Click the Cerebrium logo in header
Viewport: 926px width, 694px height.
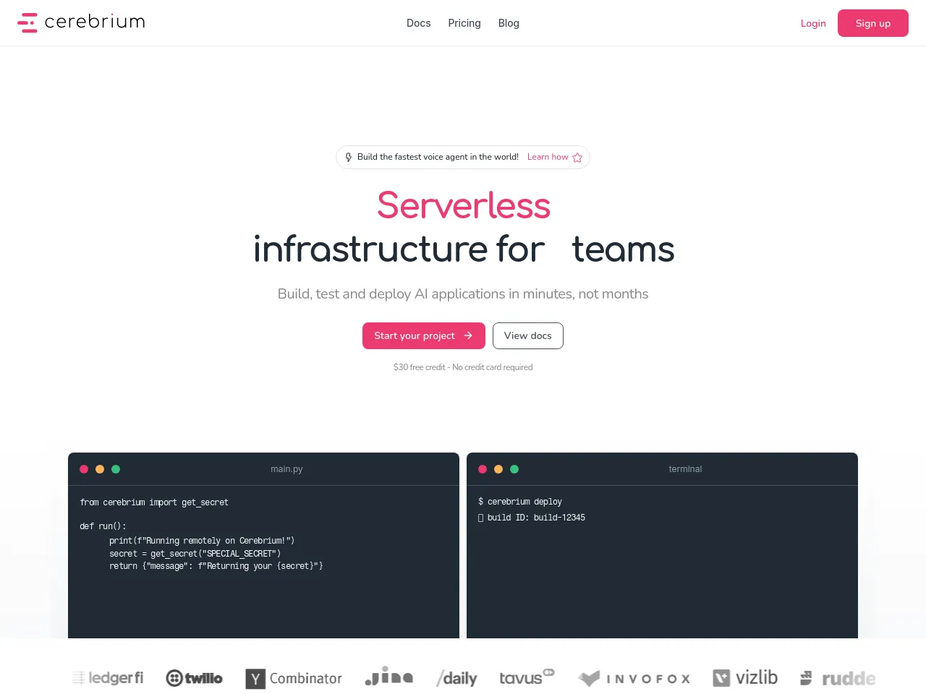(x=81, y=22)
